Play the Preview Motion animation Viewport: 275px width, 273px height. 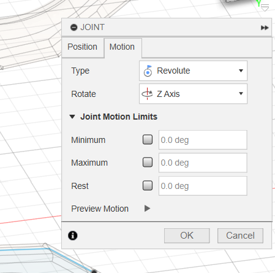pos(147,209)
